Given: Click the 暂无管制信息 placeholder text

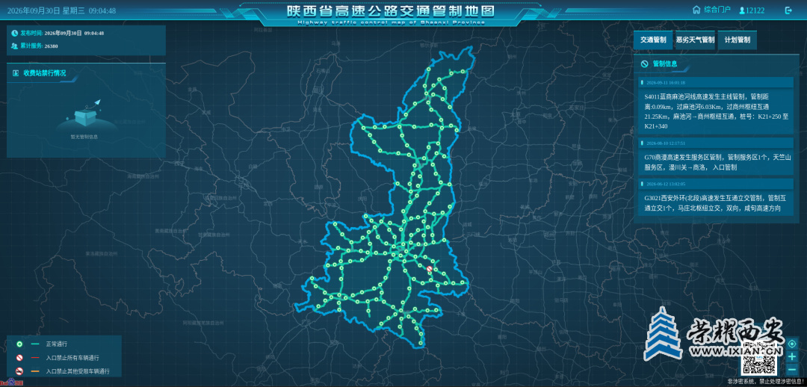Looking at the screenshot, I should point(84,137).
